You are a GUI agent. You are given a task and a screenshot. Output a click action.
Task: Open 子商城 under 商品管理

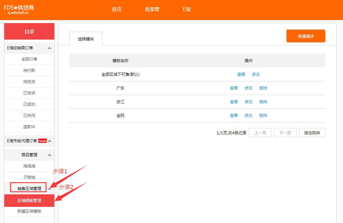pos(29,177)
